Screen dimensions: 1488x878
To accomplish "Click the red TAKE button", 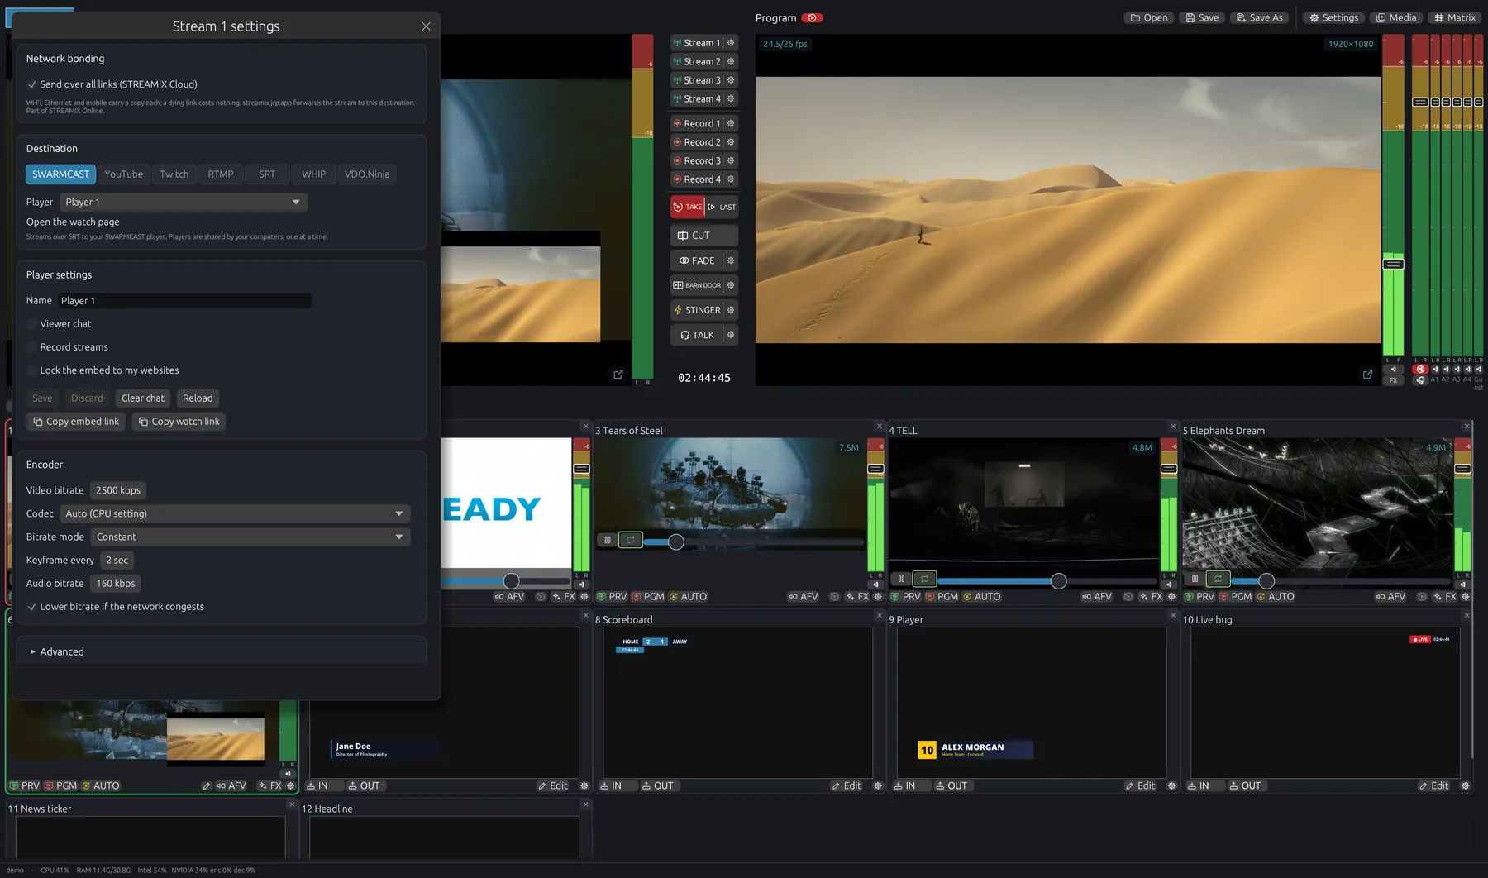I will coord(688,207).
